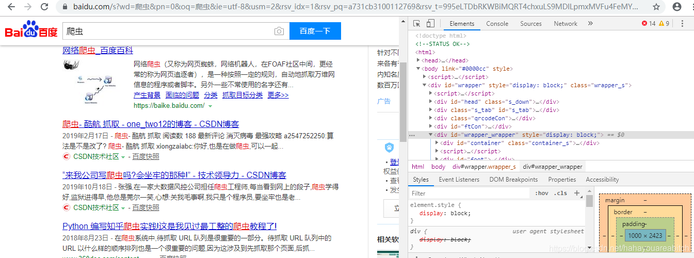Screen dimensions: 694x258
Task: Open the DOM Breakpoints tab
Action: click(513, 180)
